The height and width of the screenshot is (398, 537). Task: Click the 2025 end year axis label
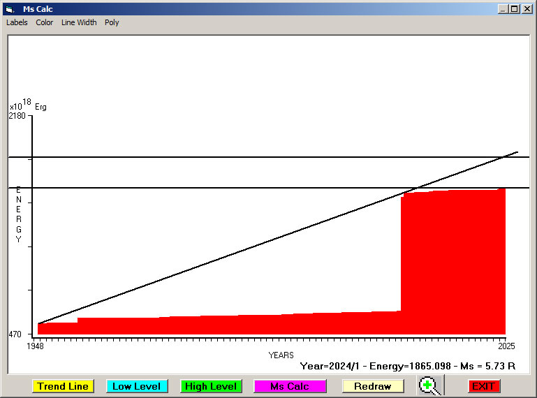click(505, 346)
